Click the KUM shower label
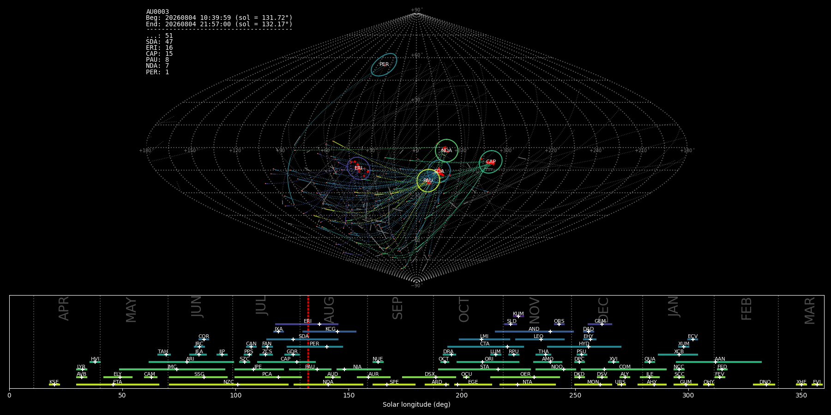 point(518,314)
